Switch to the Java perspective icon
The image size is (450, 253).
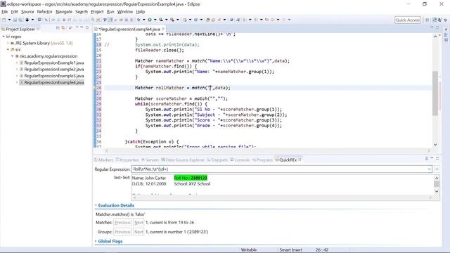tap(439, 20)
